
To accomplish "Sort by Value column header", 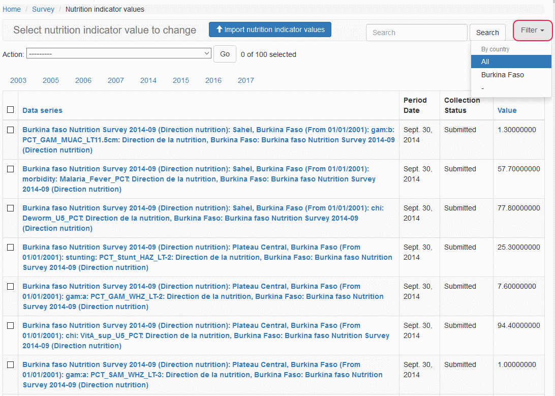I will click(x=507, y=110).
